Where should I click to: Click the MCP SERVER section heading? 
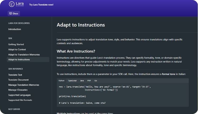pos(14,109)
